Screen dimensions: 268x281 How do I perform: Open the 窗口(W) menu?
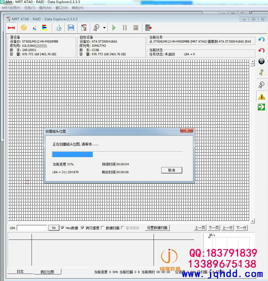(62, 8)
